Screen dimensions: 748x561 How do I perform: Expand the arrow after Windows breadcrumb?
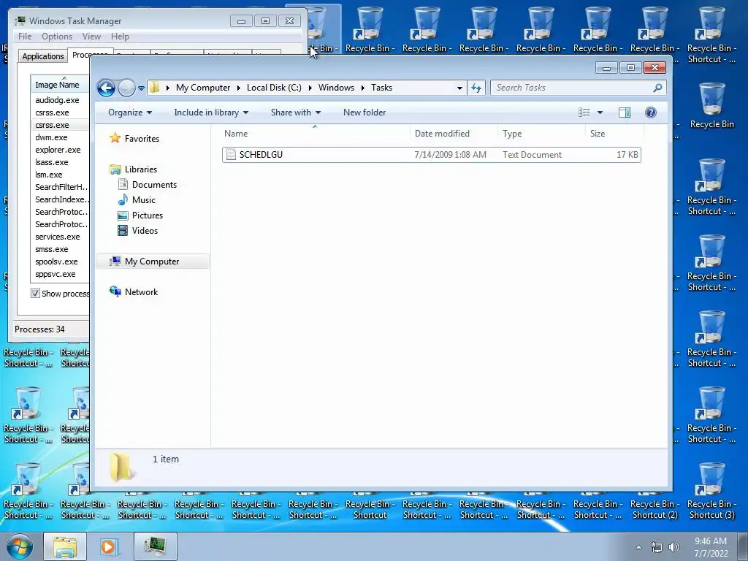point(362,88)
